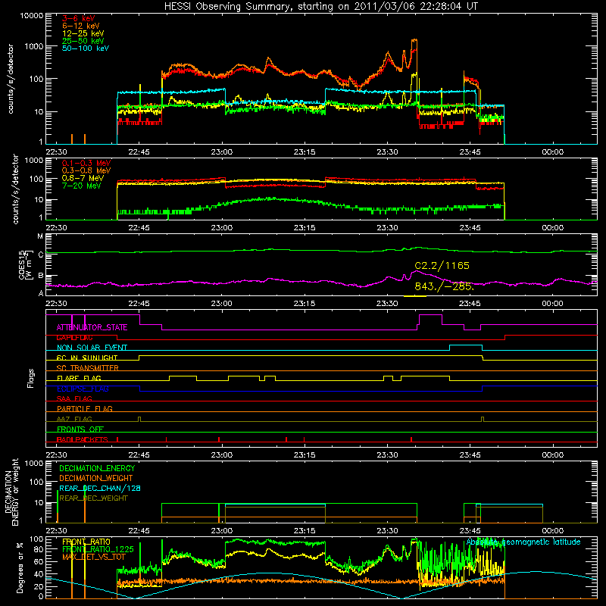The image size is (606, 606).
Task: Select the NON_SOLAR_EVENT flag label
Action: coord(92,348)
